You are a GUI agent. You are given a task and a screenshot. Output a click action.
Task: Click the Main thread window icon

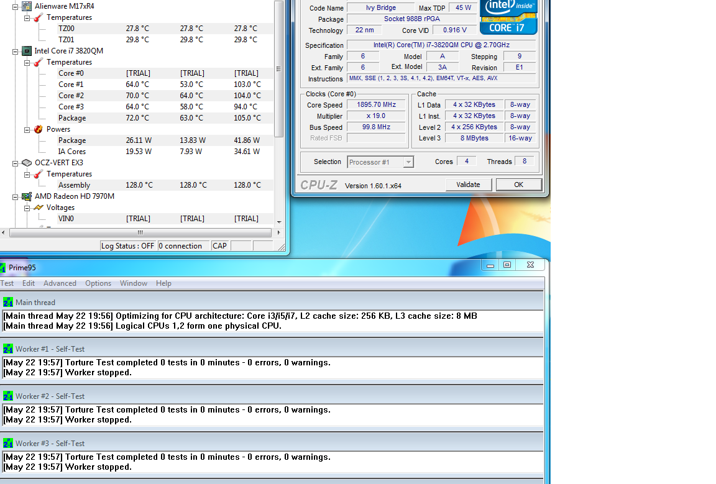pos(7,303)
